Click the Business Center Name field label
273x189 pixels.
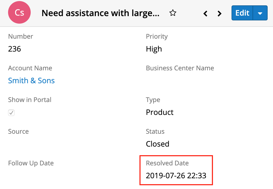[180, 68]
